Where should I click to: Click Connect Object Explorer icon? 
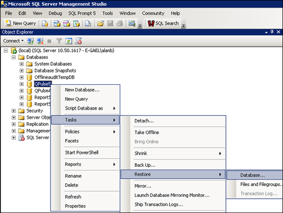click(x=30, y=41)
